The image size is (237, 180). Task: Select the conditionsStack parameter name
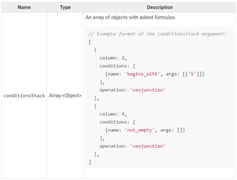[x=24, y=96]
